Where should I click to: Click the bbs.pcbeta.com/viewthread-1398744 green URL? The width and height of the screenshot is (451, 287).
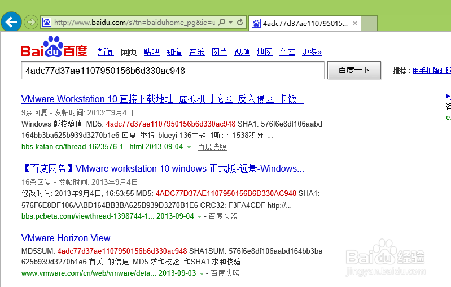tap(87, 216)
